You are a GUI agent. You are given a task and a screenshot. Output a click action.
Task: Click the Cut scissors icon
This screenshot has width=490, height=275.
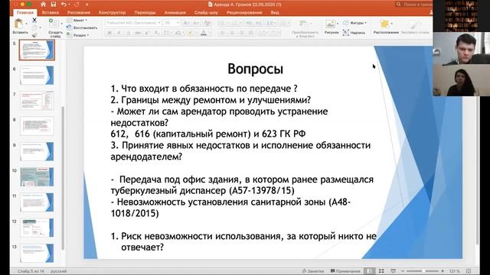tap(34, 21)
